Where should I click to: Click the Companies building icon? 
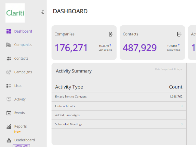pyautogui.click(x=9, y=45)
